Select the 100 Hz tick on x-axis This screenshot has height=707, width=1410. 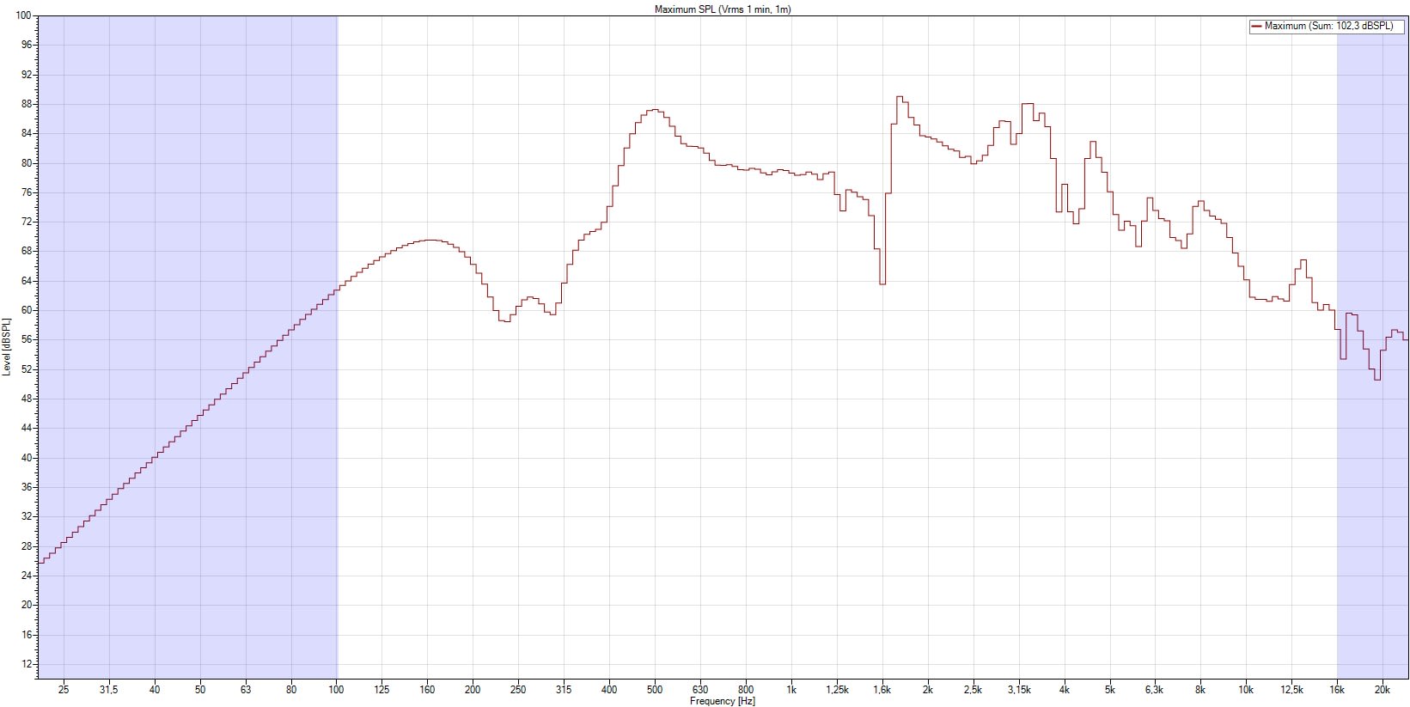point(336,690)
